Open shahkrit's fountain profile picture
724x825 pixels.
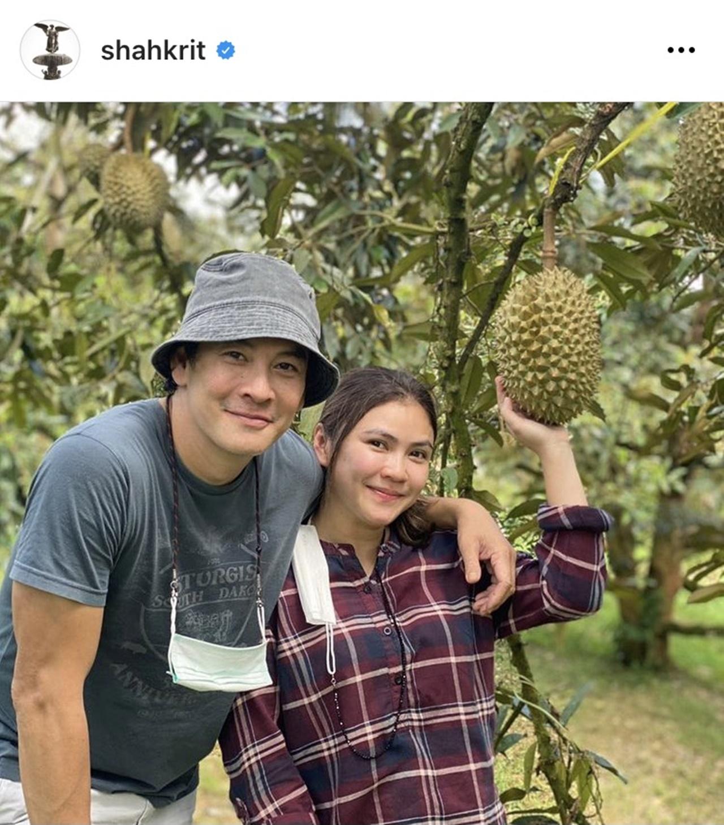(x=50, y=50)
